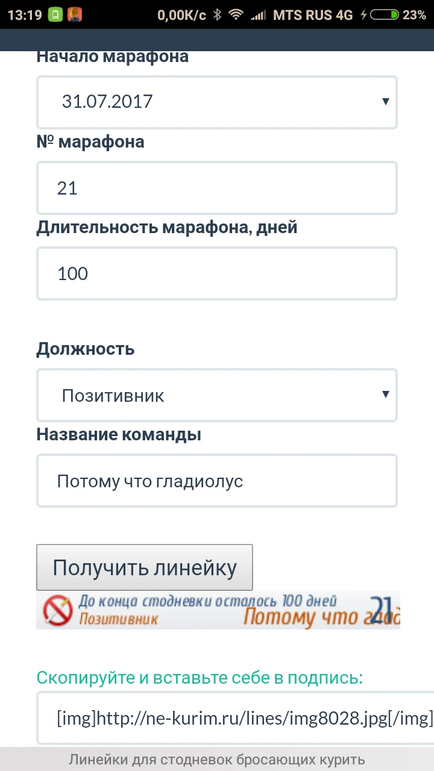Click the arrow of the Позитивник selector
The height and width of the screenshot is (771, 434).
[x=386, y=395]
